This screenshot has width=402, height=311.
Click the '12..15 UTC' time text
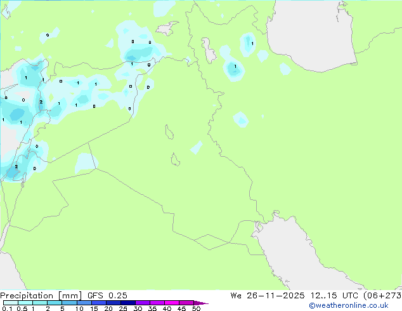334,296
